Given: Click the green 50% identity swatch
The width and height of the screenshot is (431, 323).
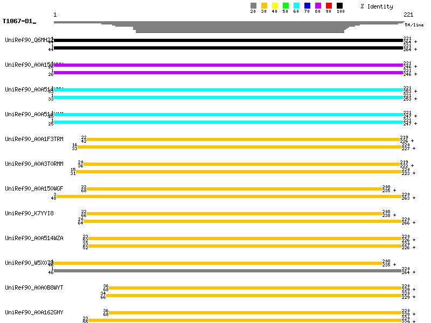Looking at the screenshot, I should point(286,6).
